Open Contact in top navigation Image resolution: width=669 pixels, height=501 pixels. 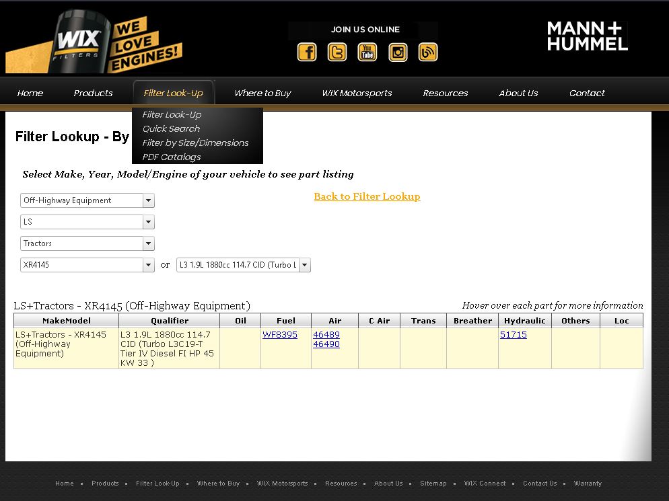coord(587,93)
